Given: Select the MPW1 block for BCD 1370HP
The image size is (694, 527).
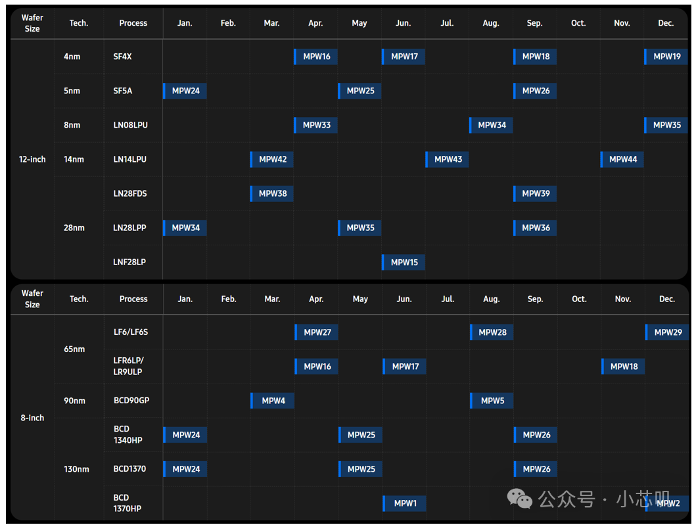Looking at the screenshot, I should click(404, 503).
